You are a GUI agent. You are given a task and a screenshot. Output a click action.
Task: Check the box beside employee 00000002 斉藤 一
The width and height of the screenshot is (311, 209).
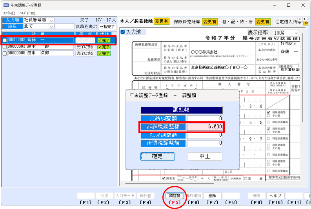(x=5, y=40)
